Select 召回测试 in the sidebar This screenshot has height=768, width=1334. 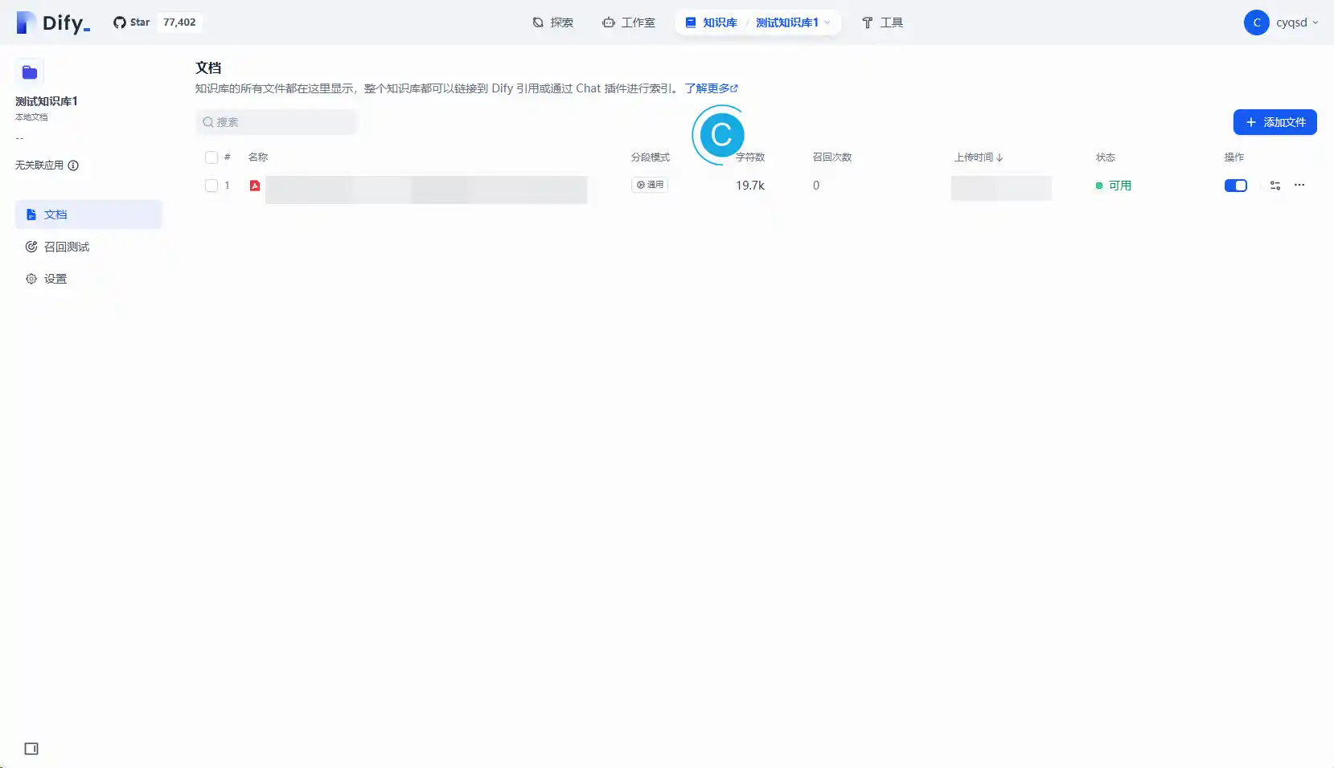[88, 247]
